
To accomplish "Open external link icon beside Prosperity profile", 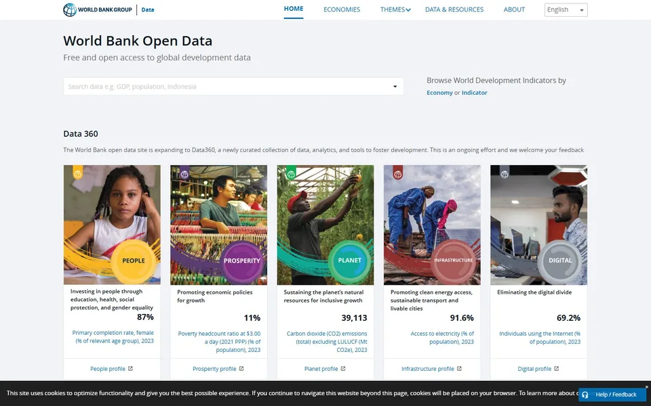I will pos(241,368).
